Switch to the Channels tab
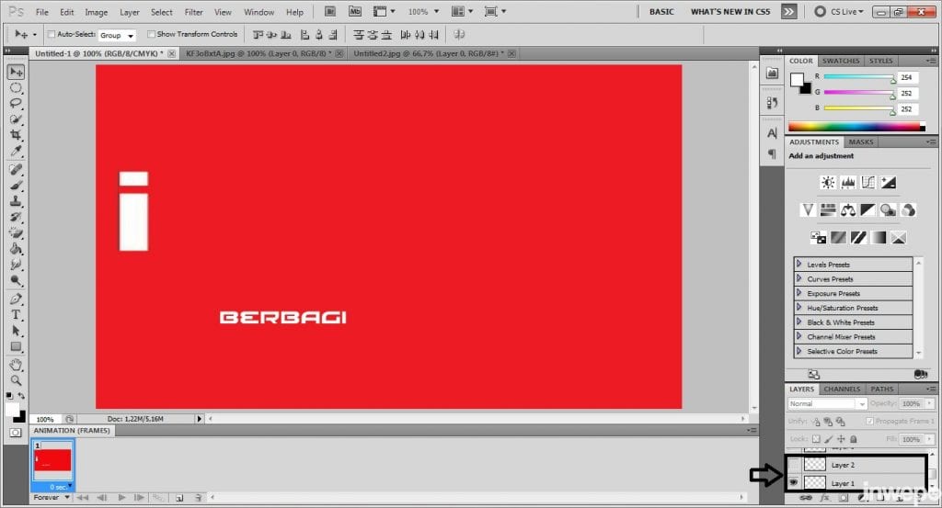 tap(842, 389)
